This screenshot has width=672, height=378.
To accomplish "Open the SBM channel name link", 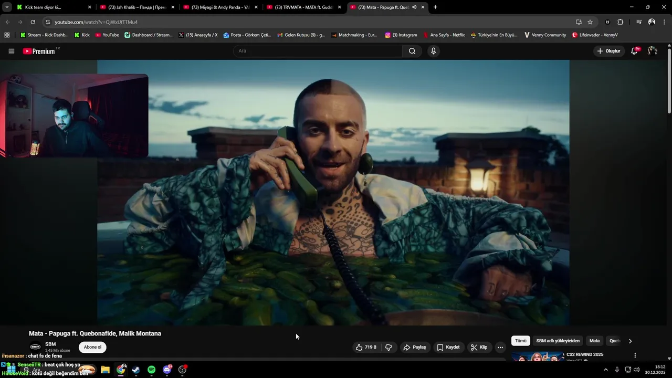I will tap(50, 344).
